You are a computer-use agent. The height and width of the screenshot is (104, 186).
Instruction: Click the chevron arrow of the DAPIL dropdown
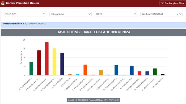[x=135, y=14]
